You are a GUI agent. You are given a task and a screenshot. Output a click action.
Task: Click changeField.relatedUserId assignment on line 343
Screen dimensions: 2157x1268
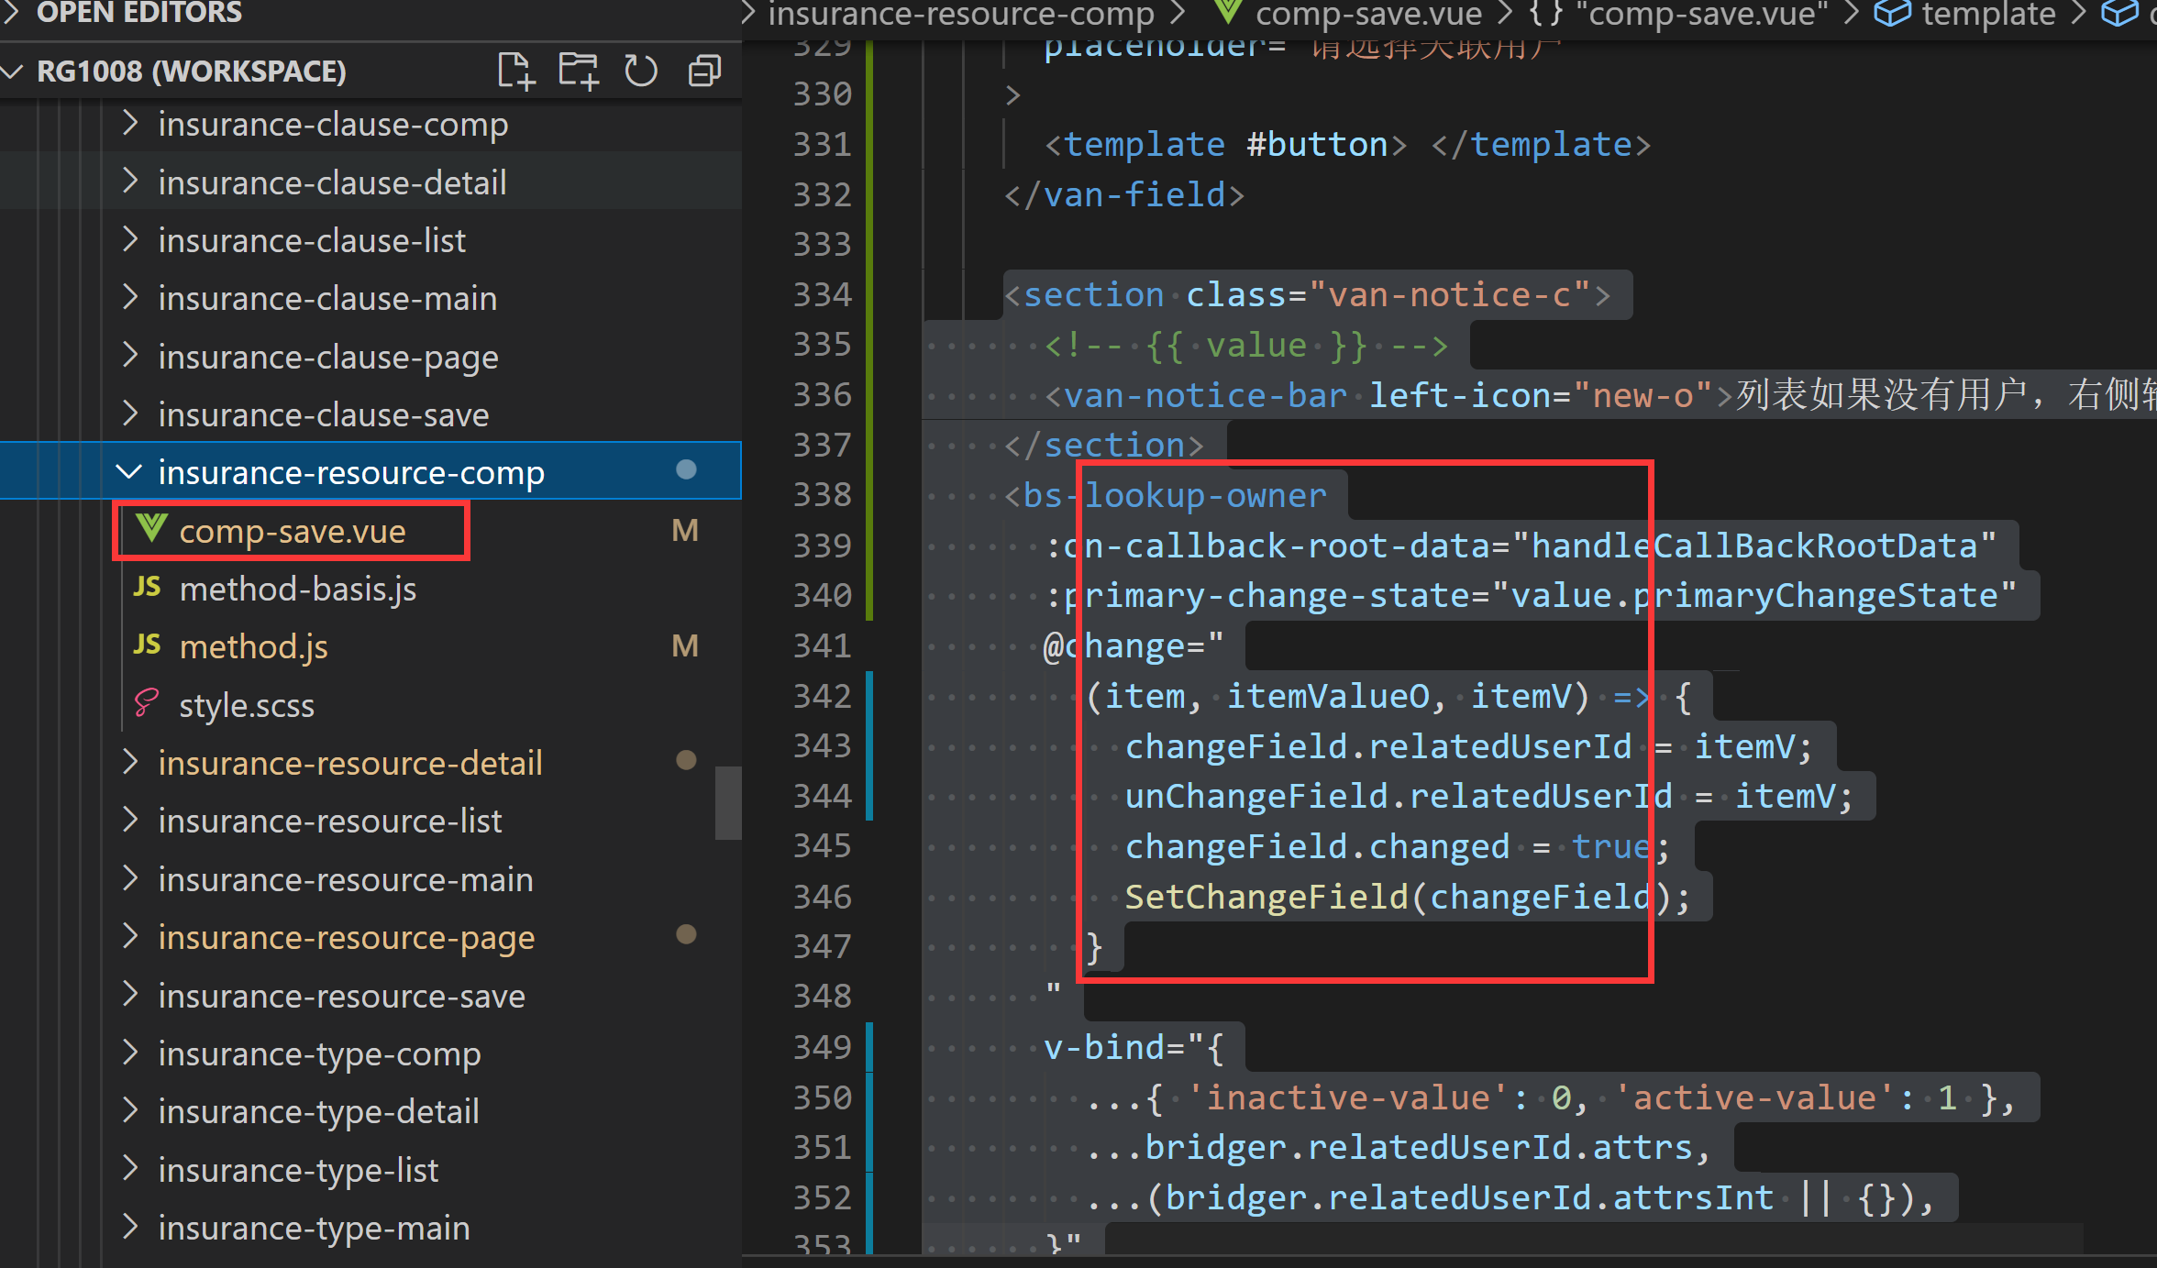click(1468, 746)
